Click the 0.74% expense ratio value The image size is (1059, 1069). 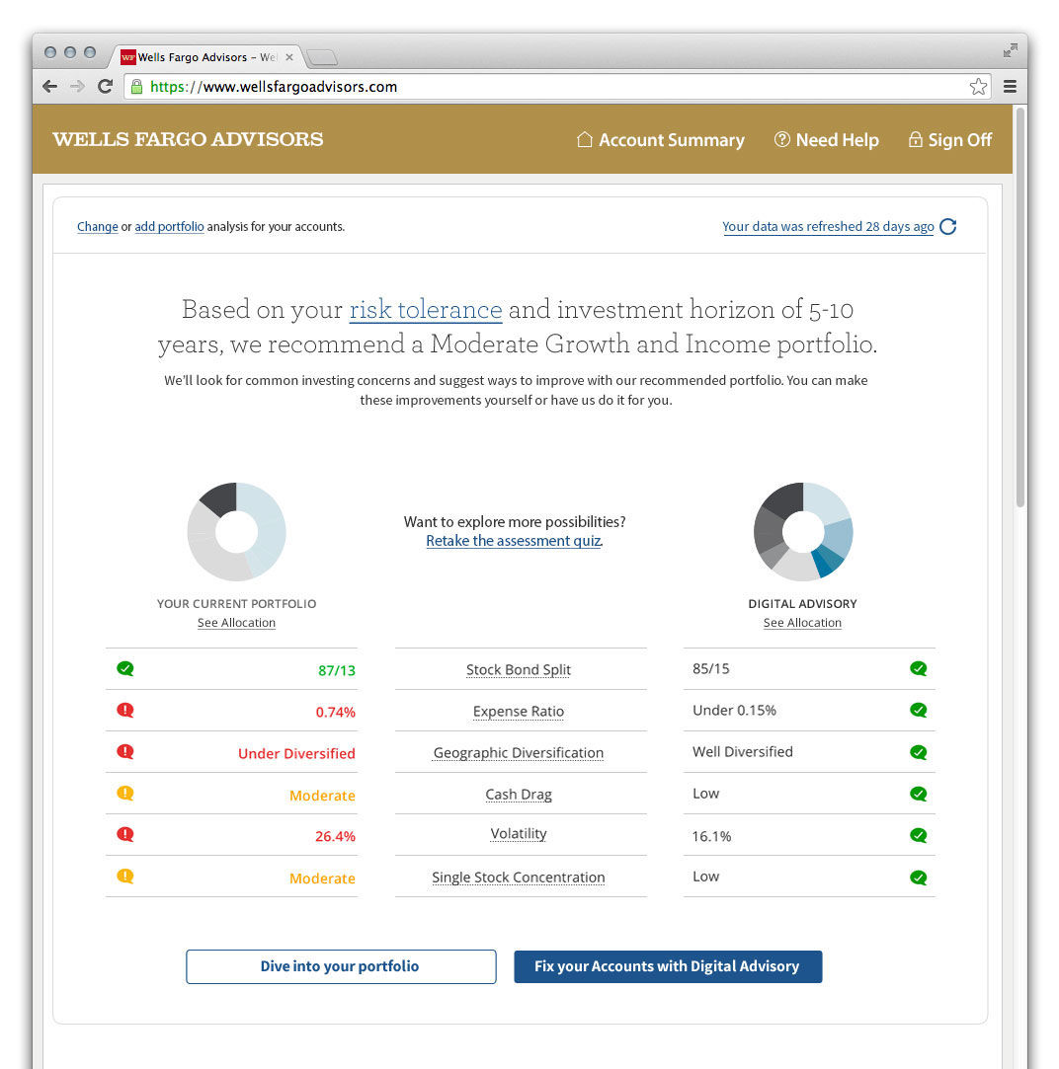335,712
